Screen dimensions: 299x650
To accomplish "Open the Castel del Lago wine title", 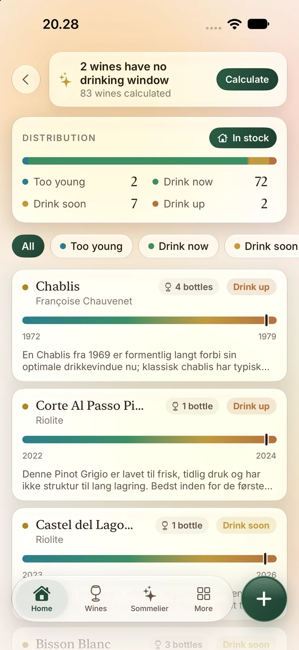I will pyautogui.click(x=85, y=525).
